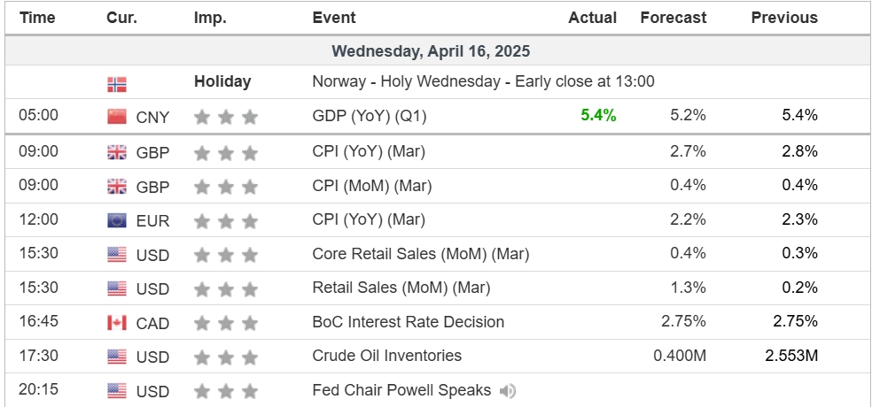Click US flag in Core Retail Sales row
Viewport: 872px width, 407px height.
pyautogui.click(x=117, y=255)
